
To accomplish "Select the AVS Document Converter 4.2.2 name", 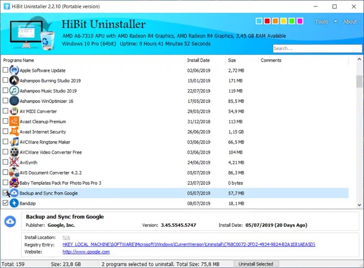I will [x=50, y=172].
